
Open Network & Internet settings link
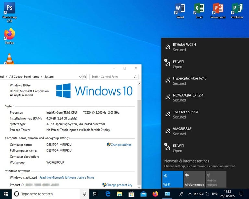187,161
